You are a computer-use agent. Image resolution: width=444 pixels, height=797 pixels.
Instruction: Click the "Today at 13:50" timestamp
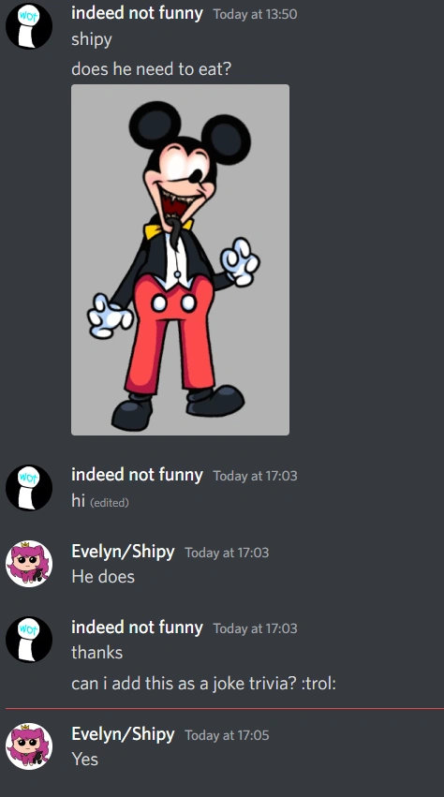pos(255,14)
